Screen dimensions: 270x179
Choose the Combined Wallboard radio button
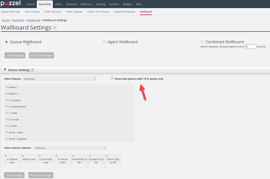(202, 42)
